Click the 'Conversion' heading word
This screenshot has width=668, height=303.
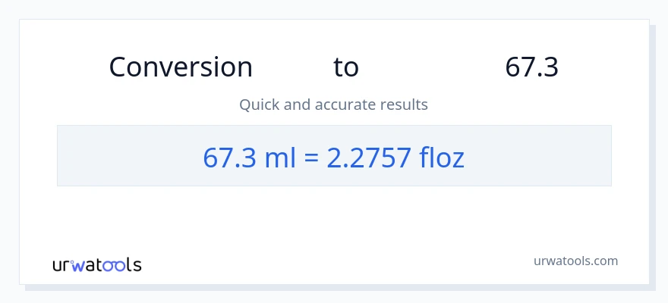[181, 67]
